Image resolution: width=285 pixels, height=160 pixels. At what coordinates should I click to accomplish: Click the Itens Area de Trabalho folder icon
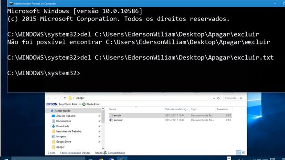(x=53, y=132)
